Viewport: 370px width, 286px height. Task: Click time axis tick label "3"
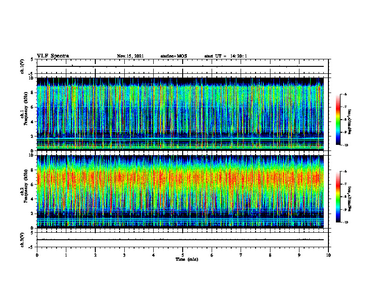124,255
